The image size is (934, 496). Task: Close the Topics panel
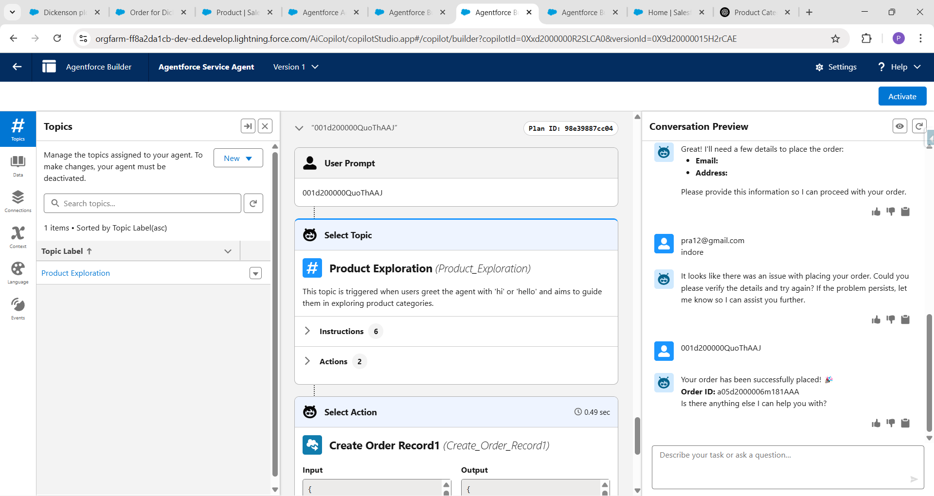tap(265, 126)
